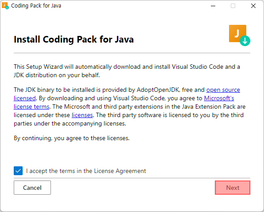Click the large orange Java logo
Image resolution: width=264 pixels, height=212 pixels.
coord(237,33)
